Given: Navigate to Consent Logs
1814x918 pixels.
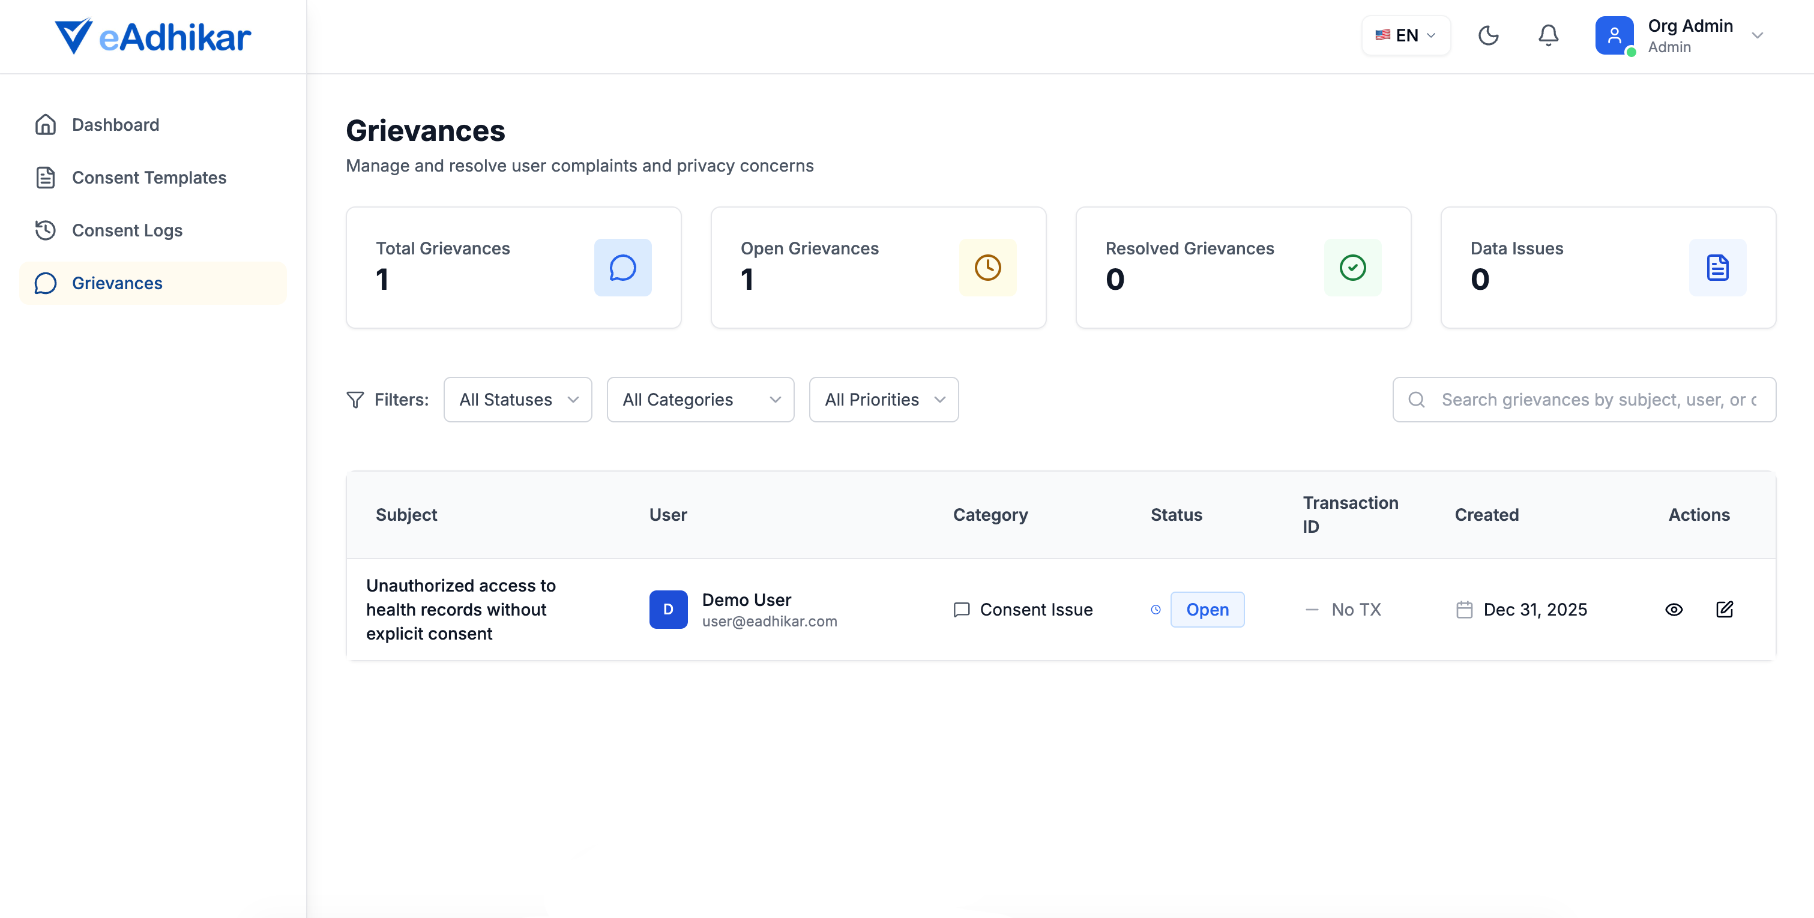Looking at the screenshot, I should coord(127,230).
